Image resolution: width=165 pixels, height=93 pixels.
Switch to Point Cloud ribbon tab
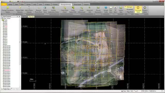[77, 5]
